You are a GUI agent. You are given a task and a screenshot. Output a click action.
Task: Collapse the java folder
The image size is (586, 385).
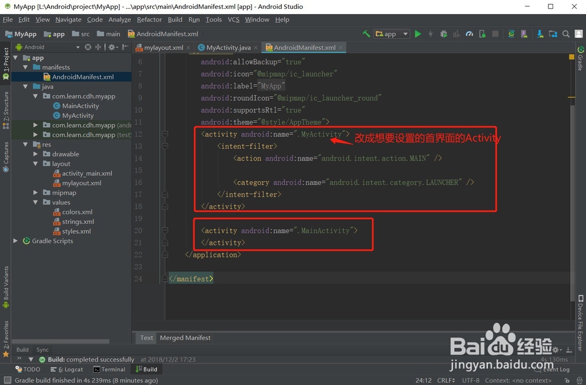25,86
